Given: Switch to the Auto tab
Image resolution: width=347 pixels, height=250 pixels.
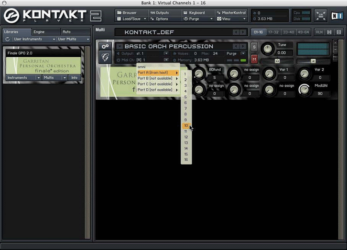Looking at the screenshot, I should click(x=76, y=32).
